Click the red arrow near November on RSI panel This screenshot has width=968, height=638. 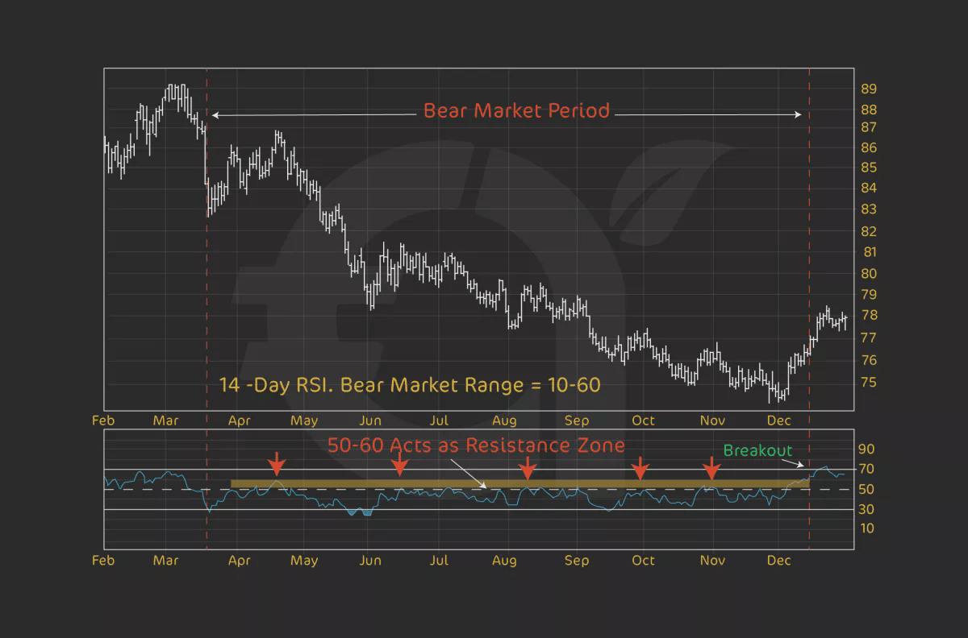click(x=711, y=466)
